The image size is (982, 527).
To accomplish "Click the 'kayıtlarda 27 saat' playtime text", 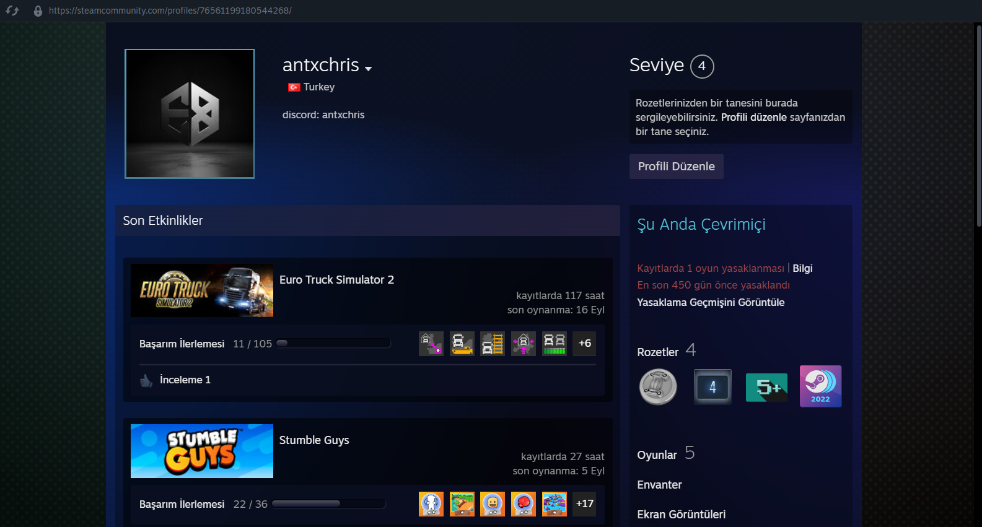I will point(563,456).
